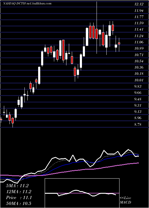
Task: Click the 5MA : 11.2 readout
Action: coord(17,186)
